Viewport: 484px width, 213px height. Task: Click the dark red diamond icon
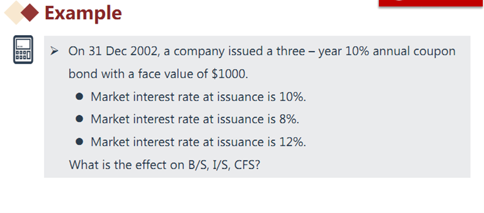coord(30,13)
